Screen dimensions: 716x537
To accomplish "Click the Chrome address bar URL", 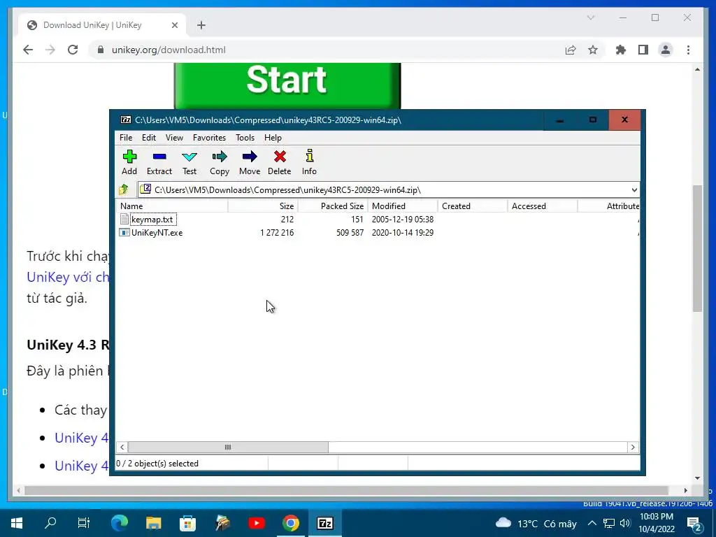I will 169,50.
